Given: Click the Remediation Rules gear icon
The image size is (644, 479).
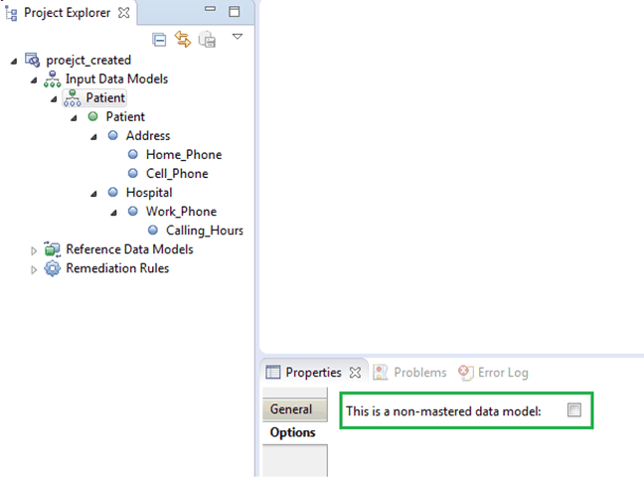Looking at the screenshot, I should tap(52, 268).
